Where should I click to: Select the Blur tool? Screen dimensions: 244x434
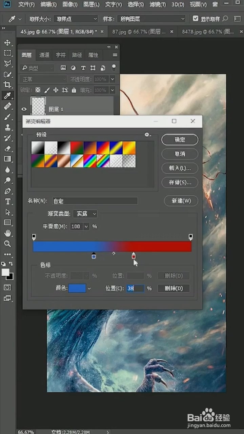(7, 170)
